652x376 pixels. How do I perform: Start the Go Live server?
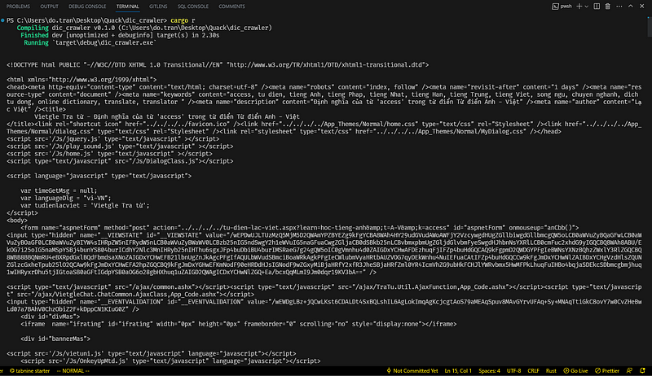[x=575, y=370]
